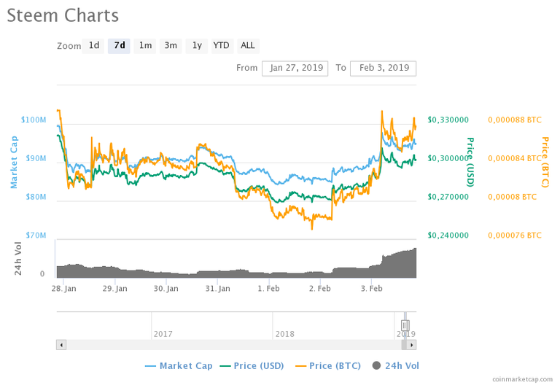Edit the To date field Feb 3, 2019
Image resolution: width=560 pixels, height=385 pixels.
pos(384,69)
